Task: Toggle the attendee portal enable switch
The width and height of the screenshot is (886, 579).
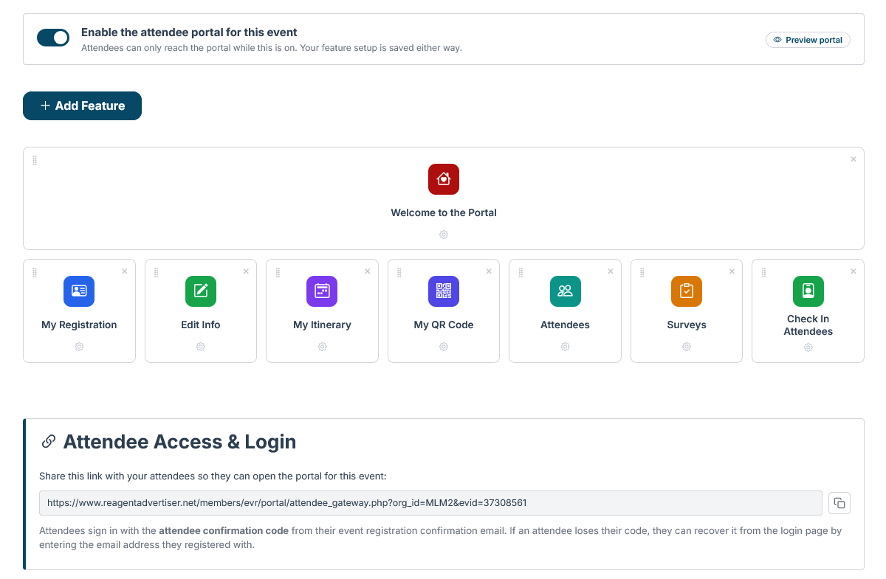Action: click(53, 38)
